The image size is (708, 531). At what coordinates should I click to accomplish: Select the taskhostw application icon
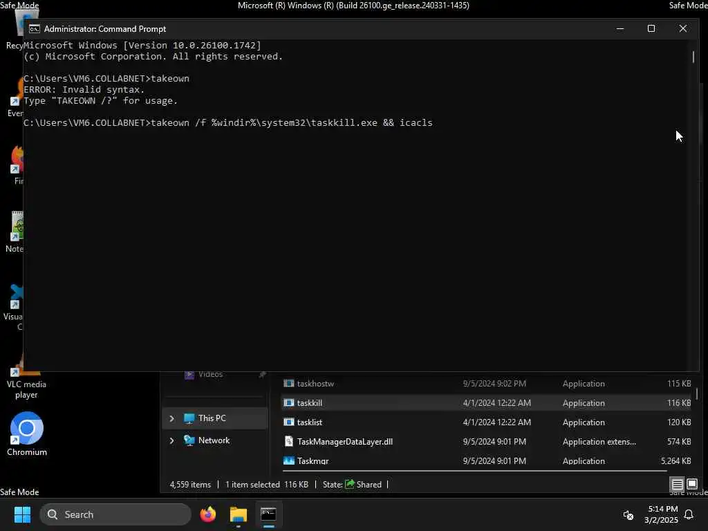[288, 383]
